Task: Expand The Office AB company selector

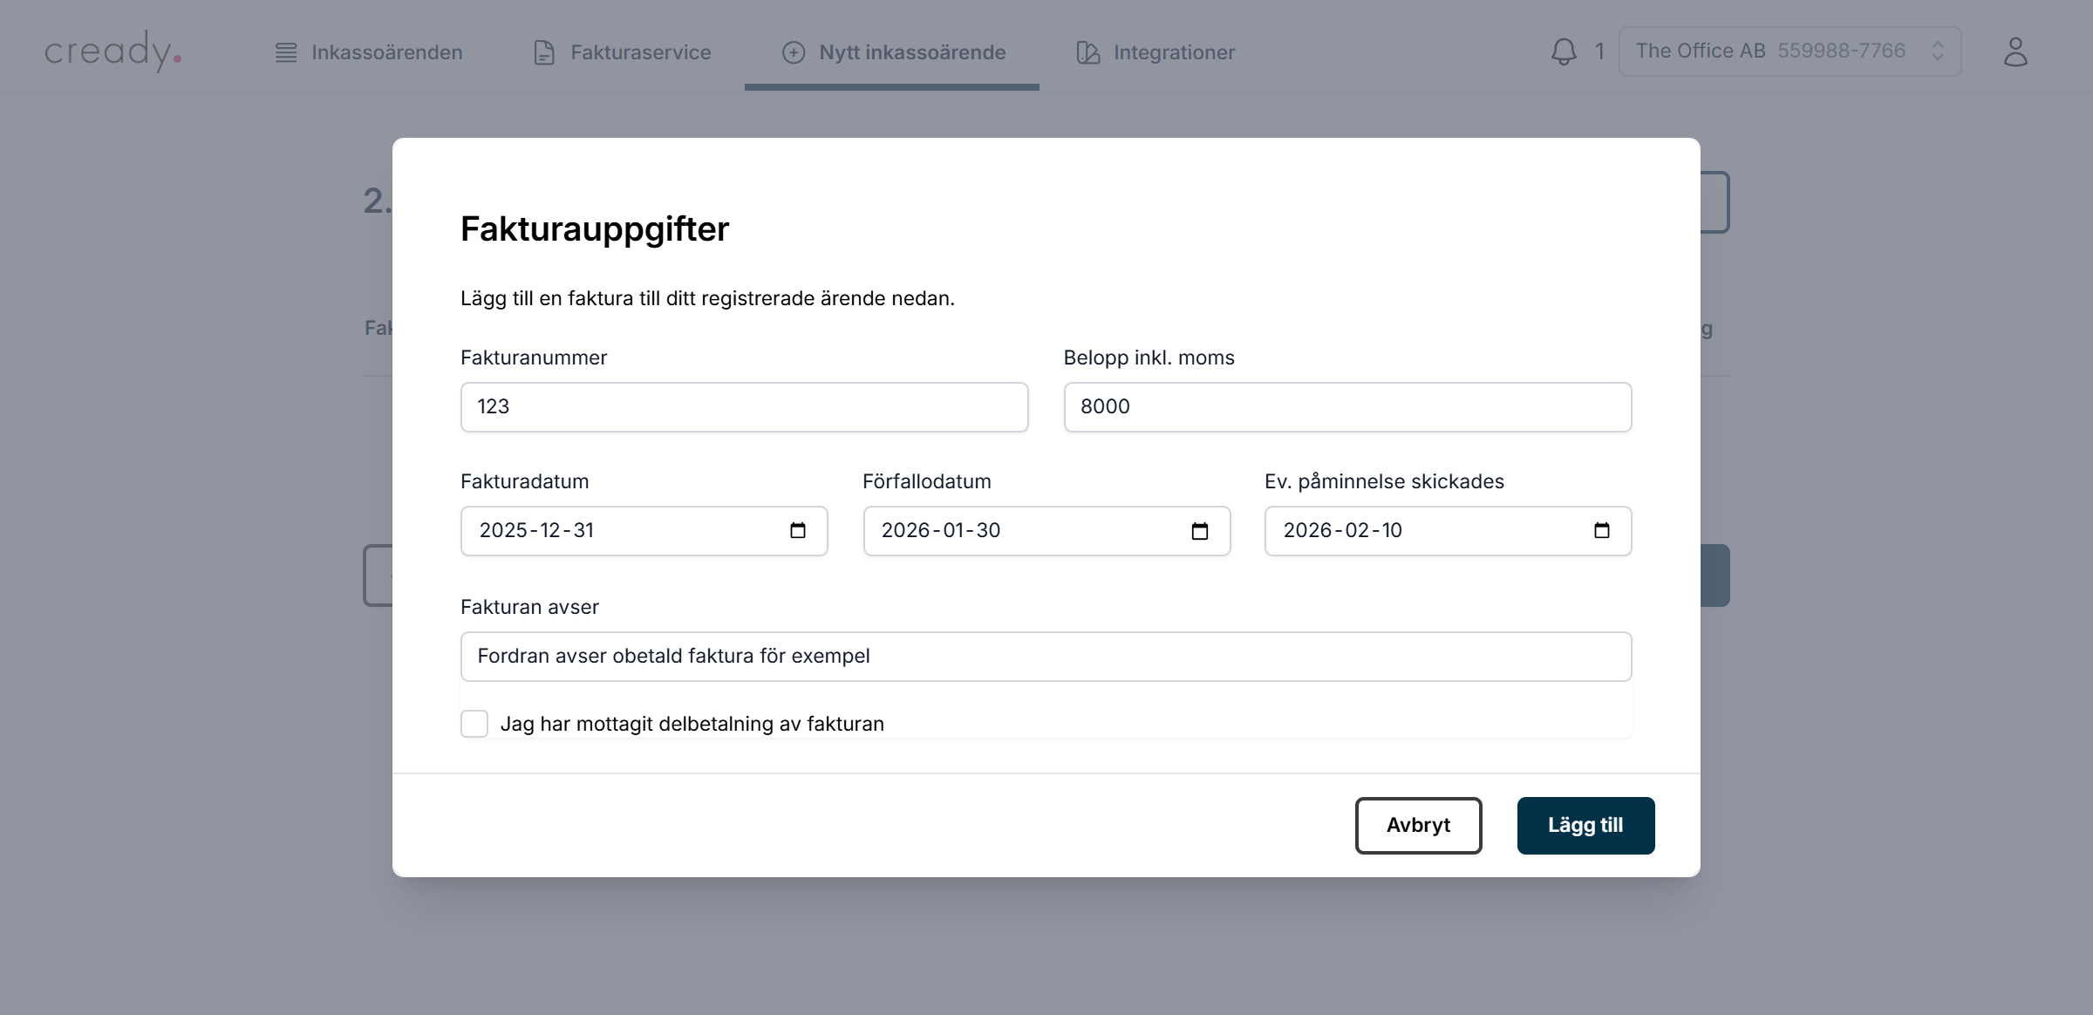Action: click(1770, 51)
